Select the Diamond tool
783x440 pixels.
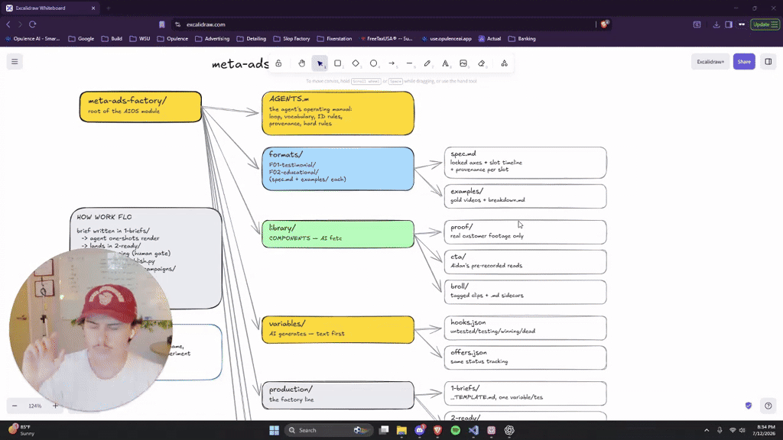356,63
